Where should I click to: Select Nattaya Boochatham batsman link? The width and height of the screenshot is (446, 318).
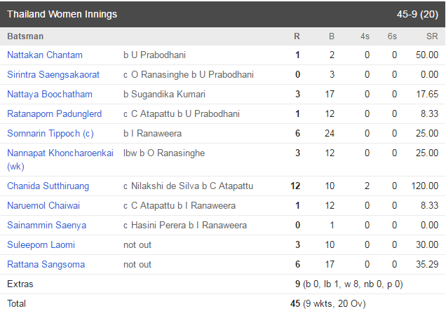[x=50, y=94]
